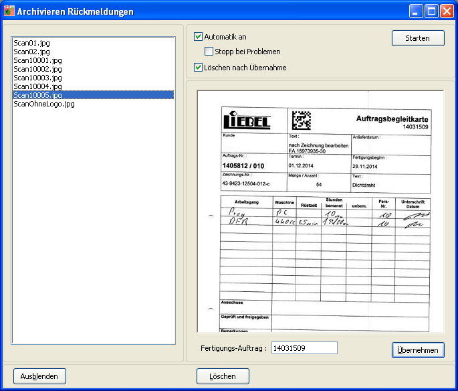Enable Stopp bei Problemen checkbox

pyautogui.click(x=209, y=52)
